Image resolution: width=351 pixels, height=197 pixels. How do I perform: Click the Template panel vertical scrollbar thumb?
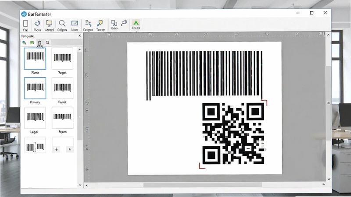(x=80, y=96)
